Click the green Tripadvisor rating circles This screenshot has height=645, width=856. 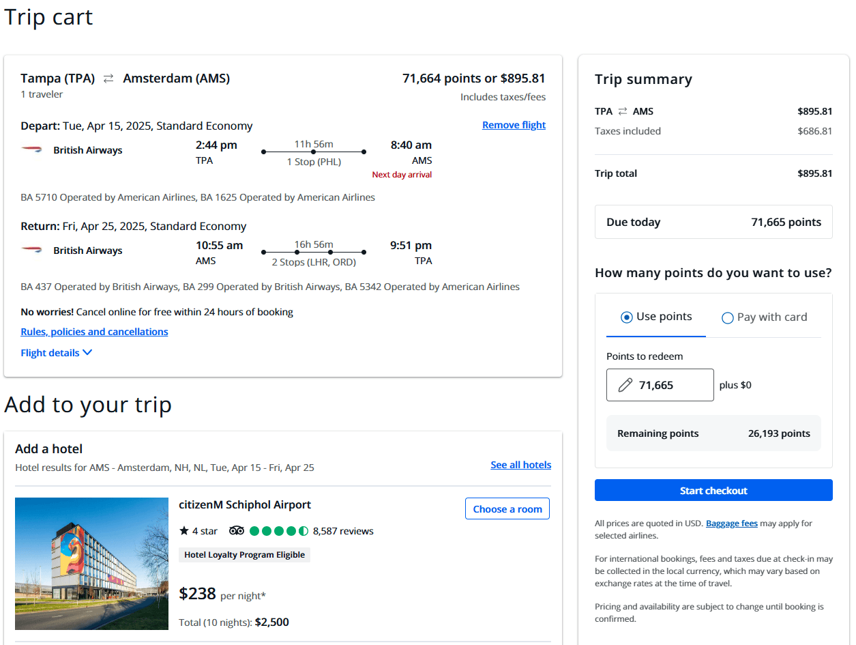279,530
